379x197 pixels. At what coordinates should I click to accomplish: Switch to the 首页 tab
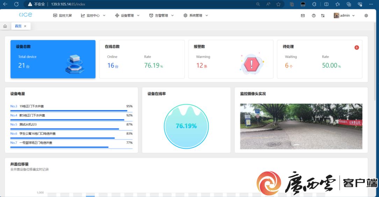tap(18, 26)
